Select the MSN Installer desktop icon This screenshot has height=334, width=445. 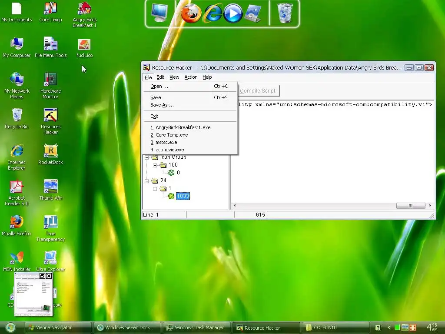point(17,261)
